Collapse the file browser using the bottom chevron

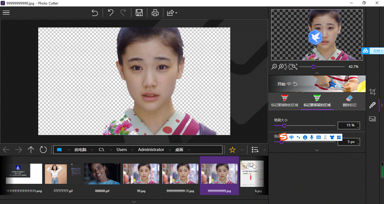coord(134,202)
